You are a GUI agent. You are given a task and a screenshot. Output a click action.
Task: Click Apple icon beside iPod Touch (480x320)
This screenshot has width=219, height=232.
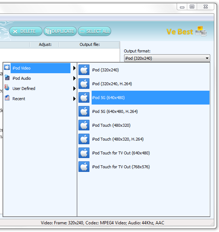point(84,125)
